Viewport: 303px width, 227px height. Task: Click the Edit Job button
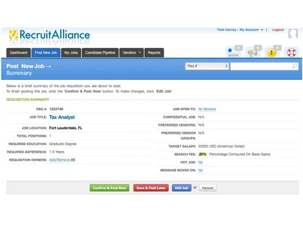click(182, 188)
